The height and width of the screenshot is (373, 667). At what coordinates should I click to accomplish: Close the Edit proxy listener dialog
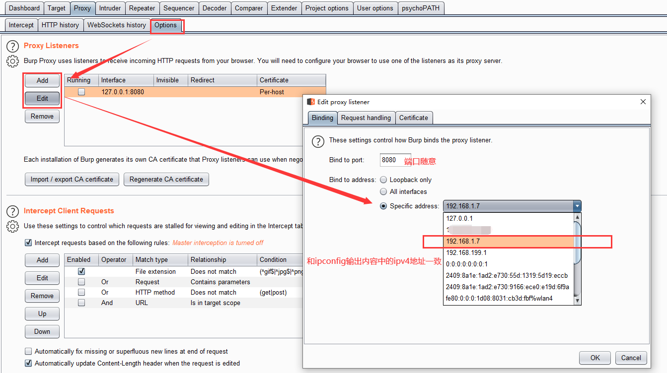pyautogui.click(x=643, y=102)
